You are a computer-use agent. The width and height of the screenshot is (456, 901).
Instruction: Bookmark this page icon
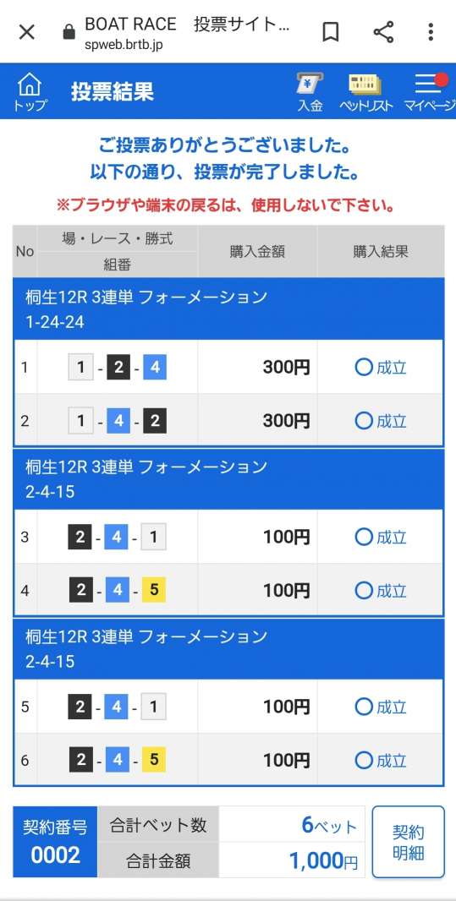pyautogui.click(x=330, y=32)
